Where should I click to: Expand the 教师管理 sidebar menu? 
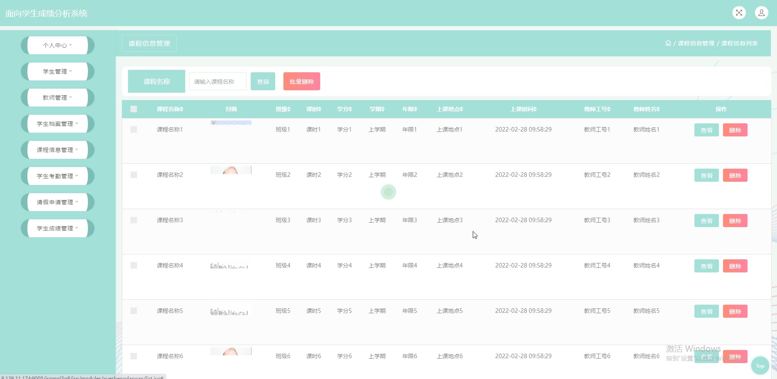(x=57, y=98)
